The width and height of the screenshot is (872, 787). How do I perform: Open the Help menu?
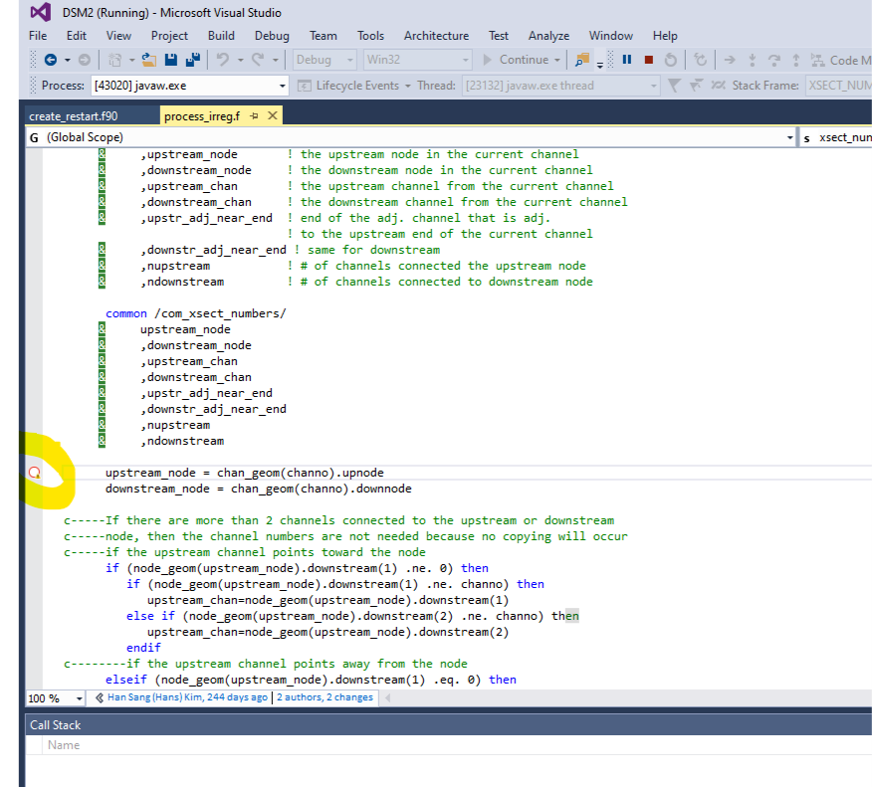coord(665,36)
